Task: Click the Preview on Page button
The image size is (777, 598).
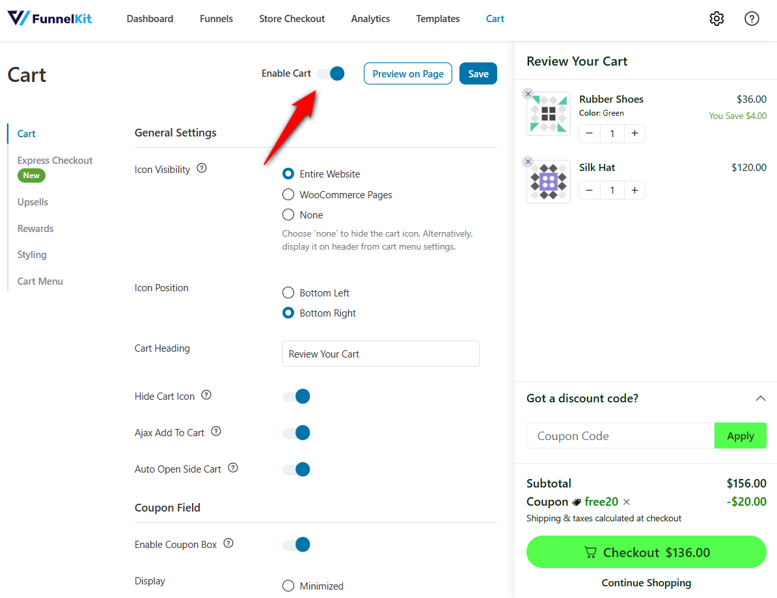Action: (408, 73)
